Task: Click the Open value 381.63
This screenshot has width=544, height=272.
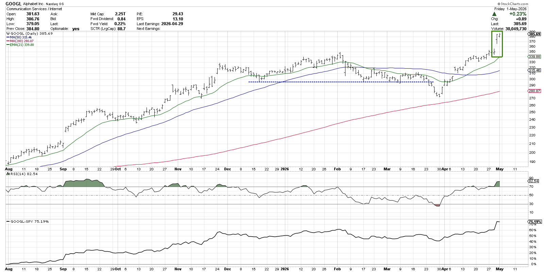Action: pos(33,14)
